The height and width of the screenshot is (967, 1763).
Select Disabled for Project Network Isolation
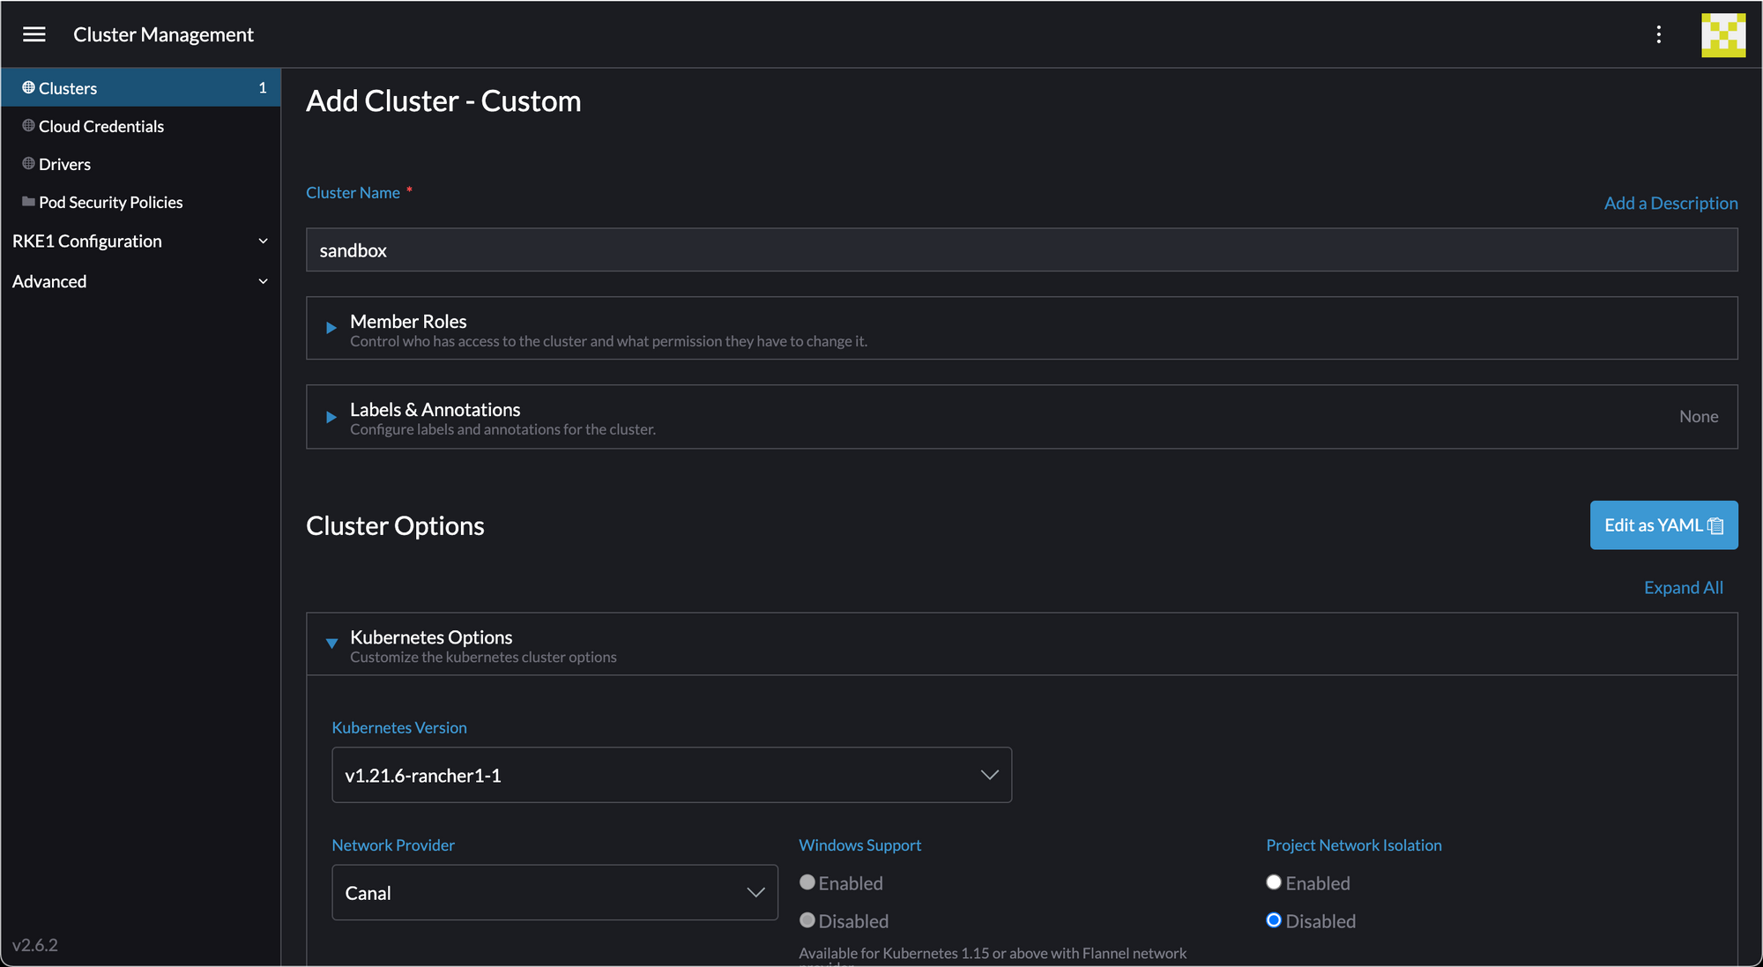point(1274,920)
